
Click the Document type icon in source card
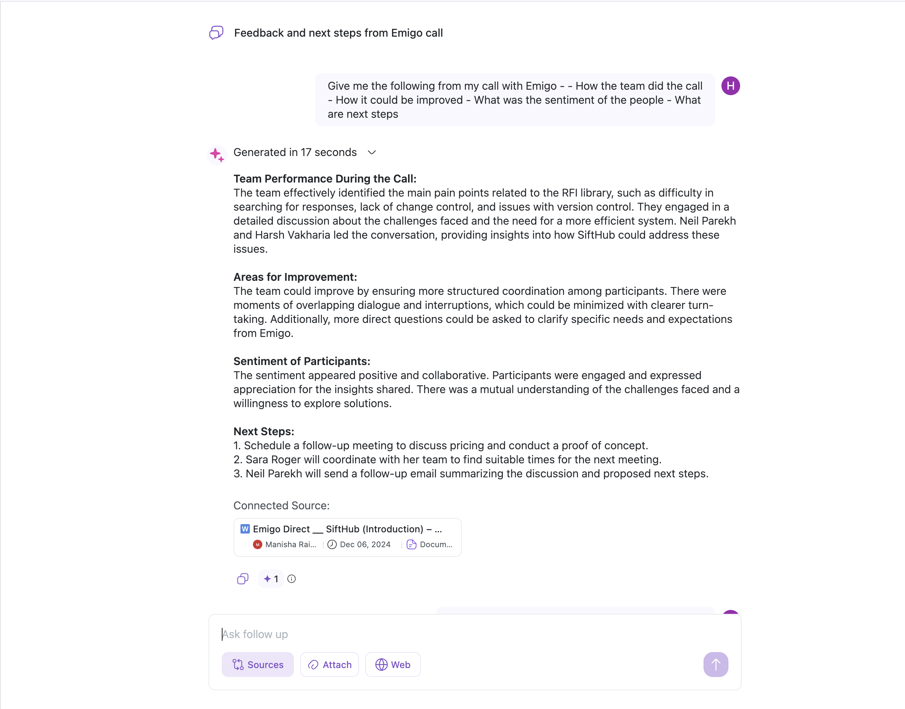pos(412,544)
